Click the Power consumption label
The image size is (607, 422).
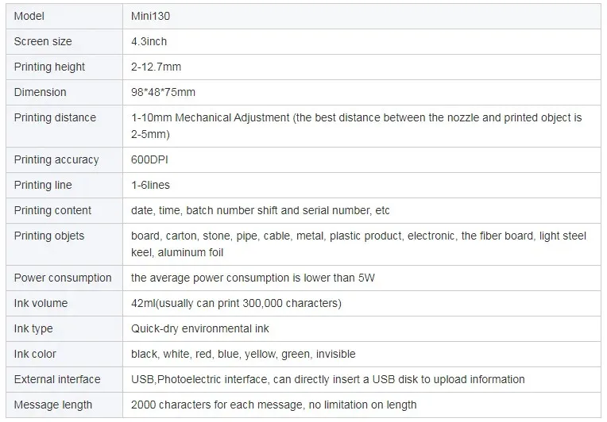[63, 278]
